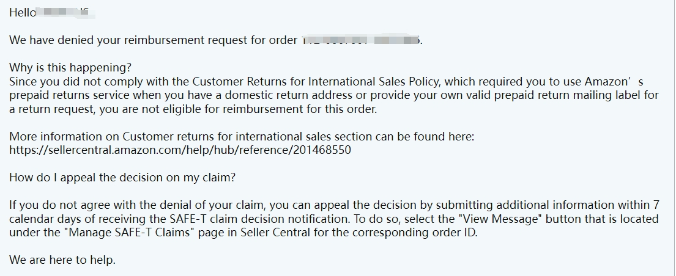Click the quoted "View Message" text
This screenshot has height=276, width=676.
(x=500, y=219)
